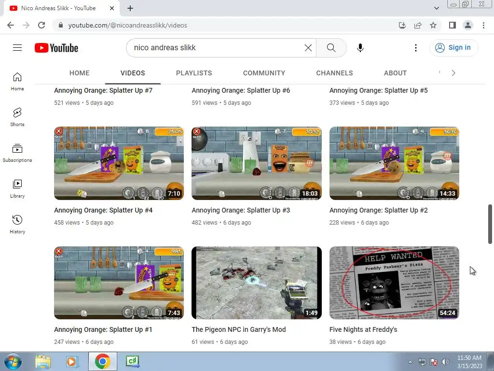This screenshot has height=371, width=494.
Task: Play the 18:03 Splatter Up #3 thumbnail
Action: click(257, 163)
